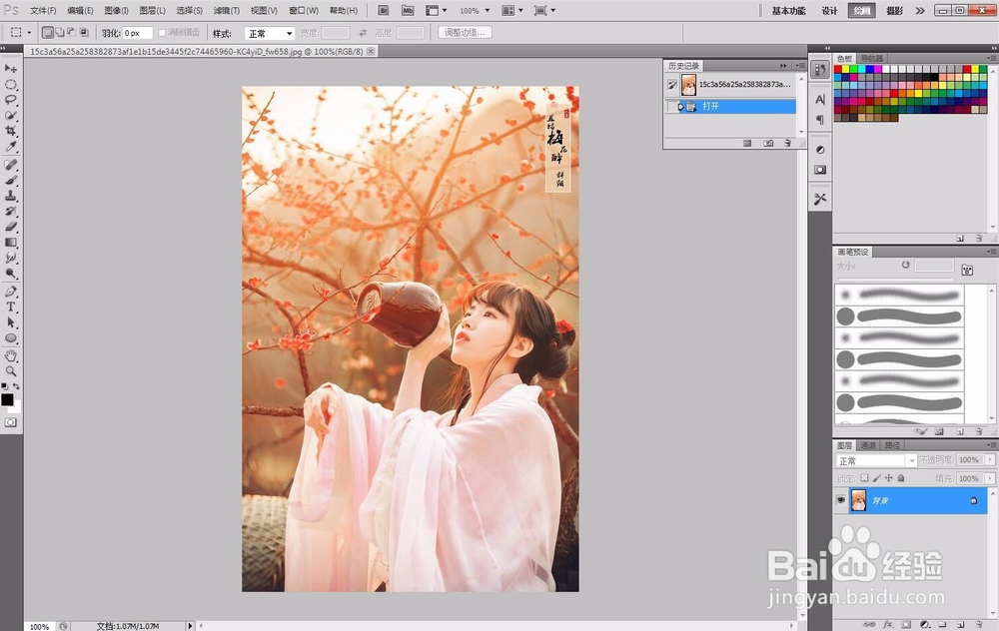Toggle Quick Mask mode in toolbox
Image resolution: width=999 pixels, height=631 pixels.
(x=11, y=422)
